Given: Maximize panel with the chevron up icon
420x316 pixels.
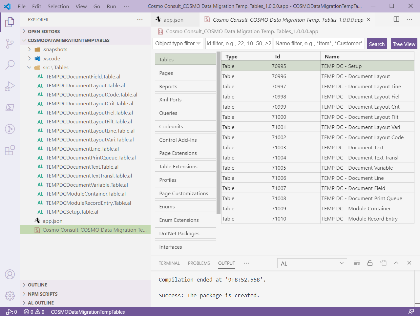Looking at the screenshot, I should (x=396, y=263).
